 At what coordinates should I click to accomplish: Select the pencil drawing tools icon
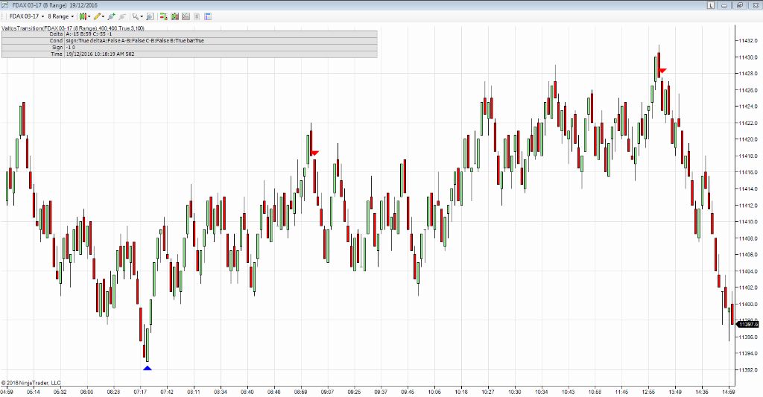point(98,16)
